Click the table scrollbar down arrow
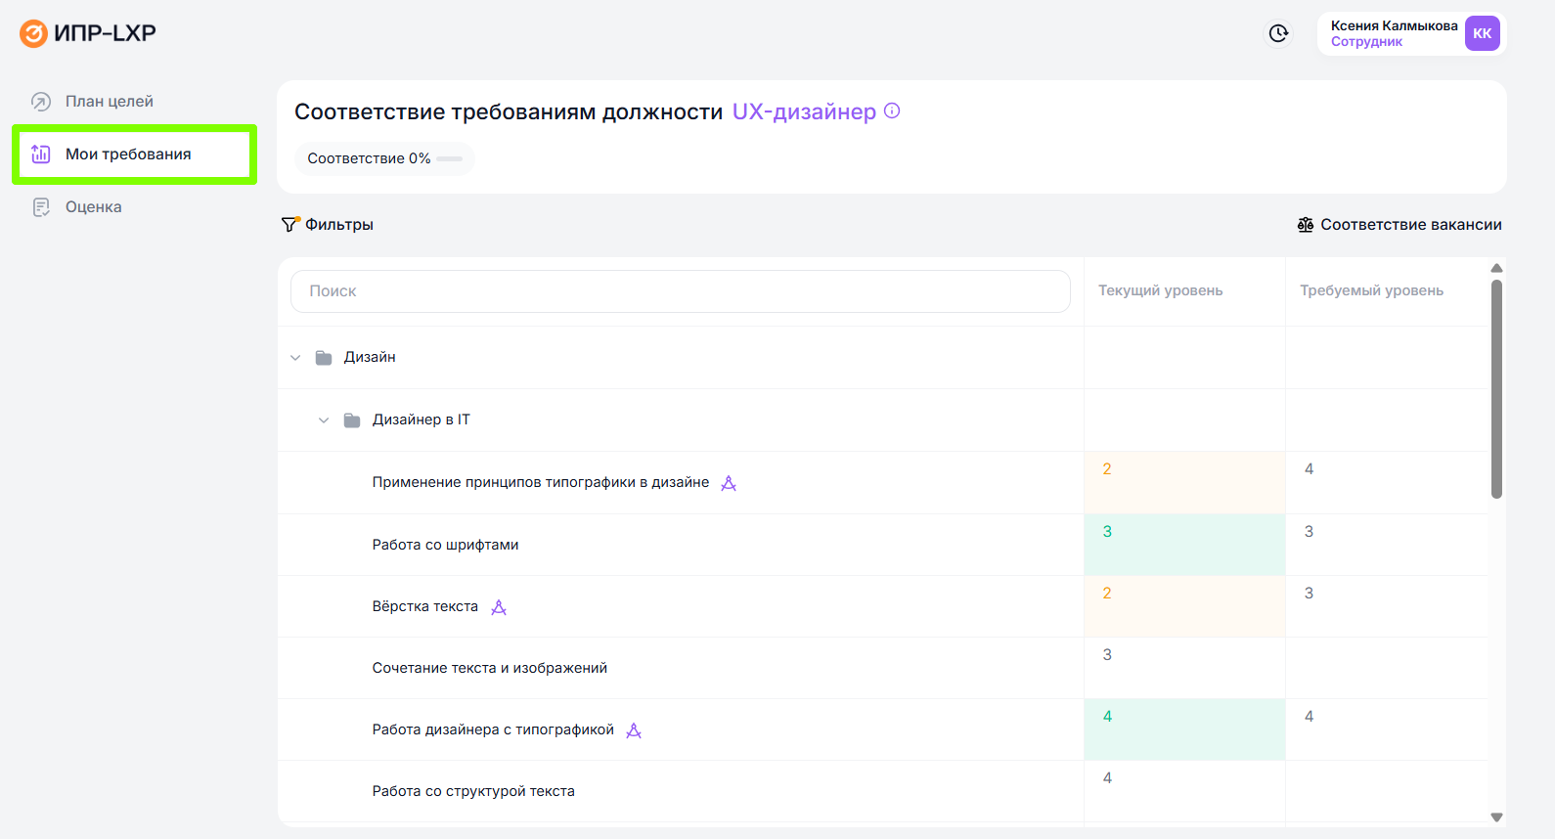Viewport: 1555px width, 839px height. coord(1496,817)
